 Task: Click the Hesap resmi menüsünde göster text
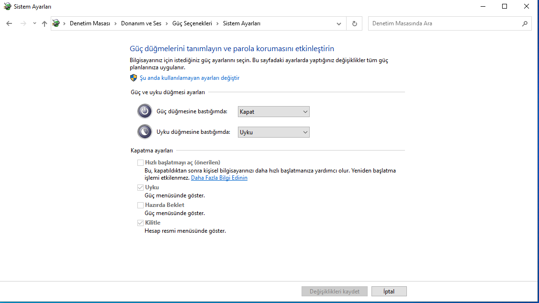coord(185,231)
